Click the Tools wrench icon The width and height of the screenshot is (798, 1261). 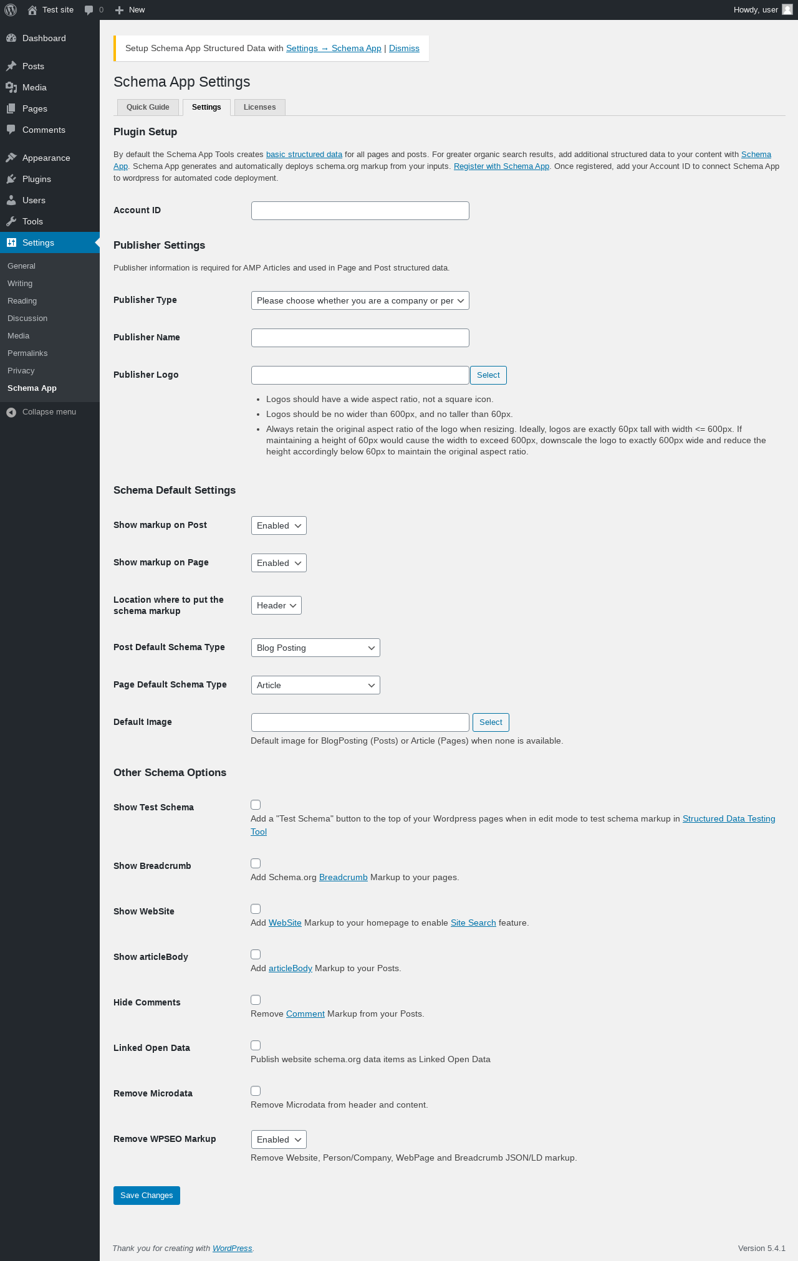coord(11,221)
